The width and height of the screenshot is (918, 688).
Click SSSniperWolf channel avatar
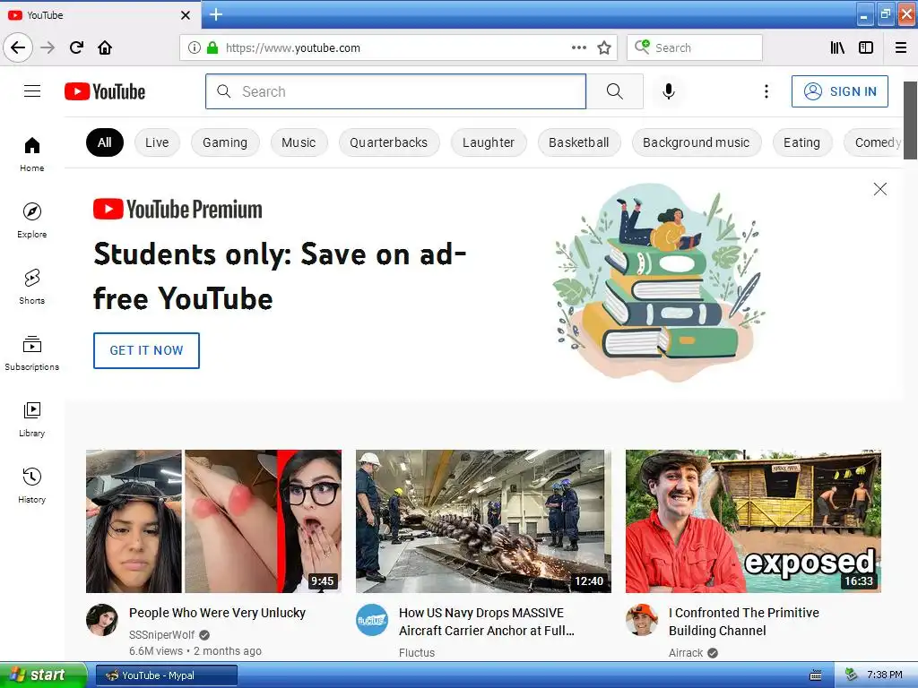[102, 620]
